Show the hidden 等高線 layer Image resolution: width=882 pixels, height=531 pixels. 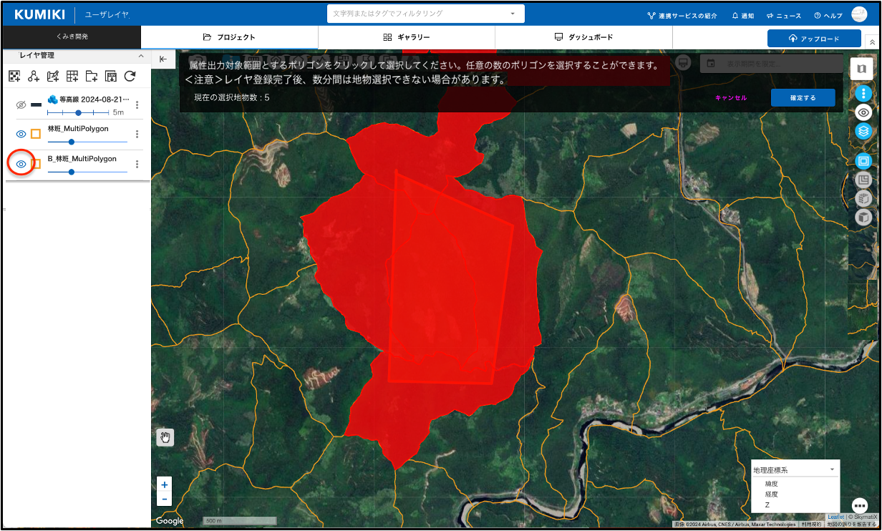coord(21,105)
